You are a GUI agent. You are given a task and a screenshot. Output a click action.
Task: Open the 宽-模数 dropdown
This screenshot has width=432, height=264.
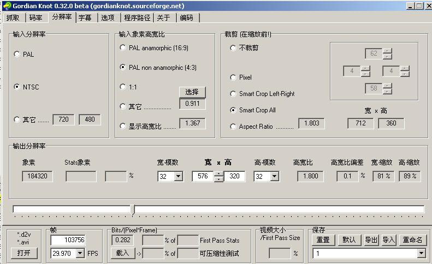[x=179, y=176]
